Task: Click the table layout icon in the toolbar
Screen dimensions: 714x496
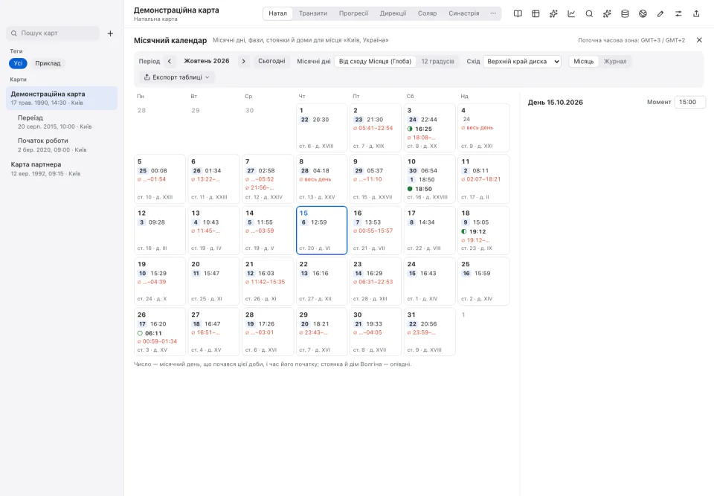Action: 535,13
